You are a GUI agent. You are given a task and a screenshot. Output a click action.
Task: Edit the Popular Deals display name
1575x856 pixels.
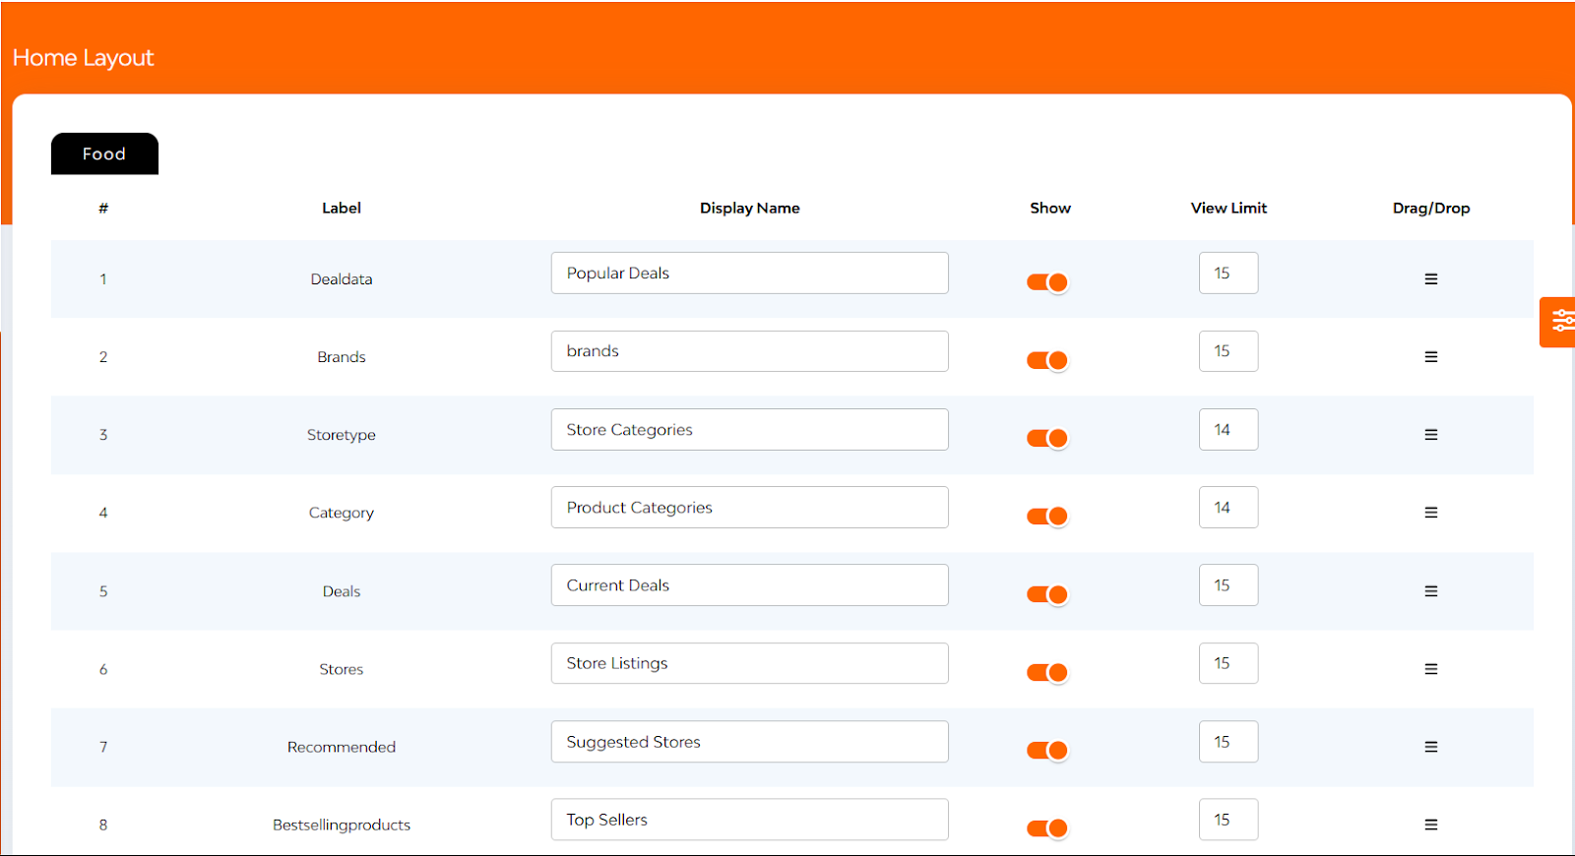point(750,273)
